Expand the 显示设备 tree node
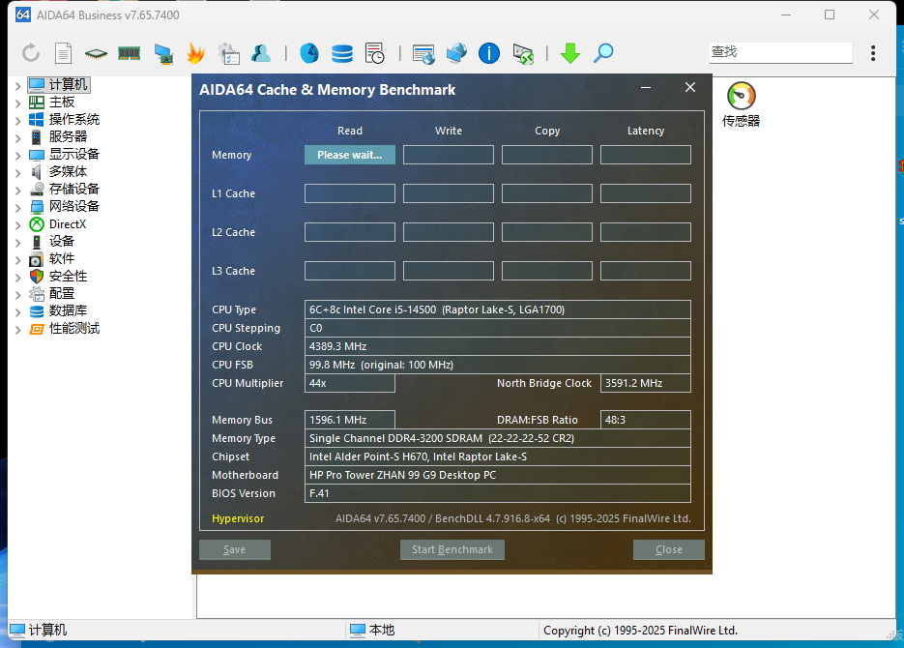This screenshot has height=648, width=904. point(17,156)
